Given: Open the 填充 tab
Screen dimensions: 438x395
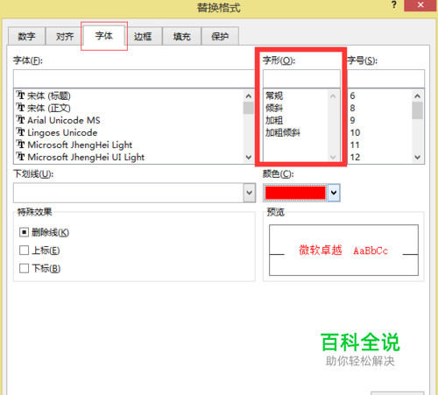Looking at the screenshot, I should click(x=181, y=36).
